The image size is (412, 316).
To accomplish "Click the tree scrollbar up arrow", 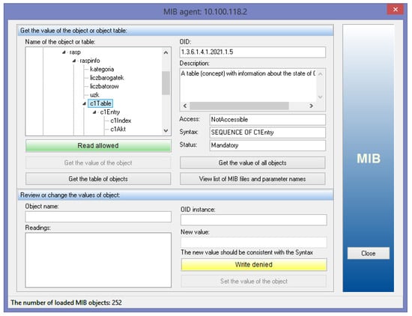I will 166,52.
